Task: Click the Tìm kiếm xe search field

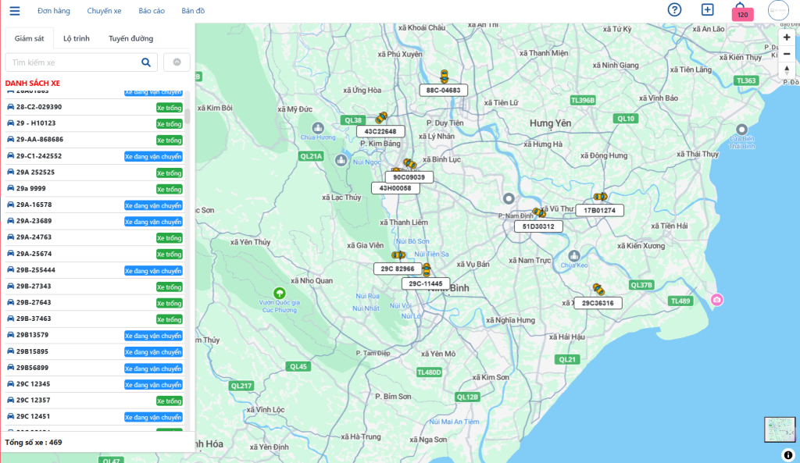Action: pyautogui.click(x=70, y=62)
